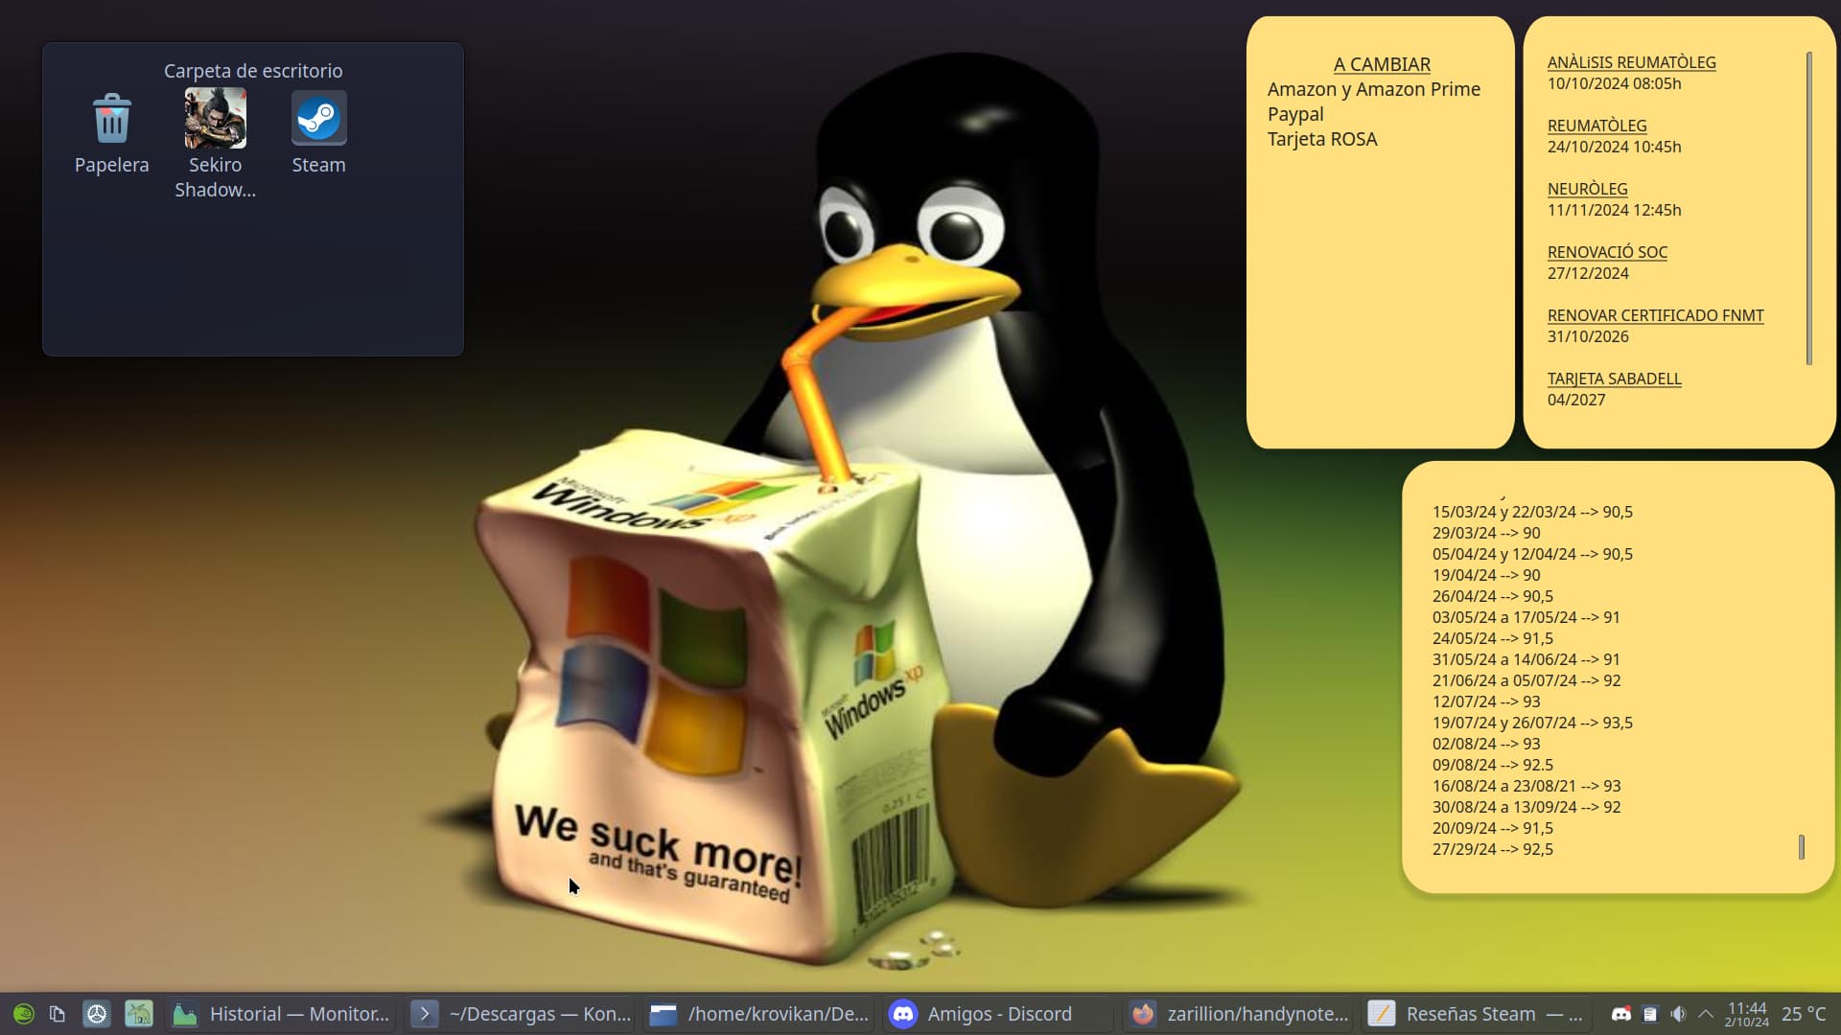Screen dimensions: 1841x1035
Task: Switch to the Amigos - Discord window
Action: coord(997,1014)
